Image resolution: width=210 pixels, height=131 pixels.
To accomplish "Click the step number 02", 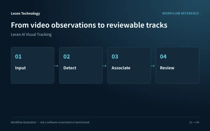I will [66, 56].
